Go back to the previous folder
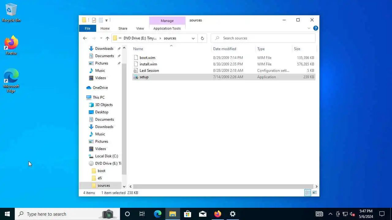Screen dimensions: 392x220 (85, 38)
